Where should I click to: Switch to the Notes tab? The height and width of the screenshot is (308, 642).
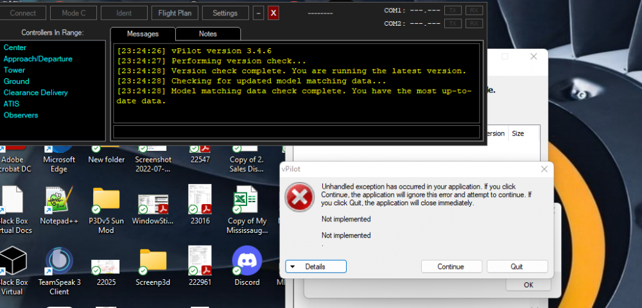pyautogui.click(x=207, y=34)
